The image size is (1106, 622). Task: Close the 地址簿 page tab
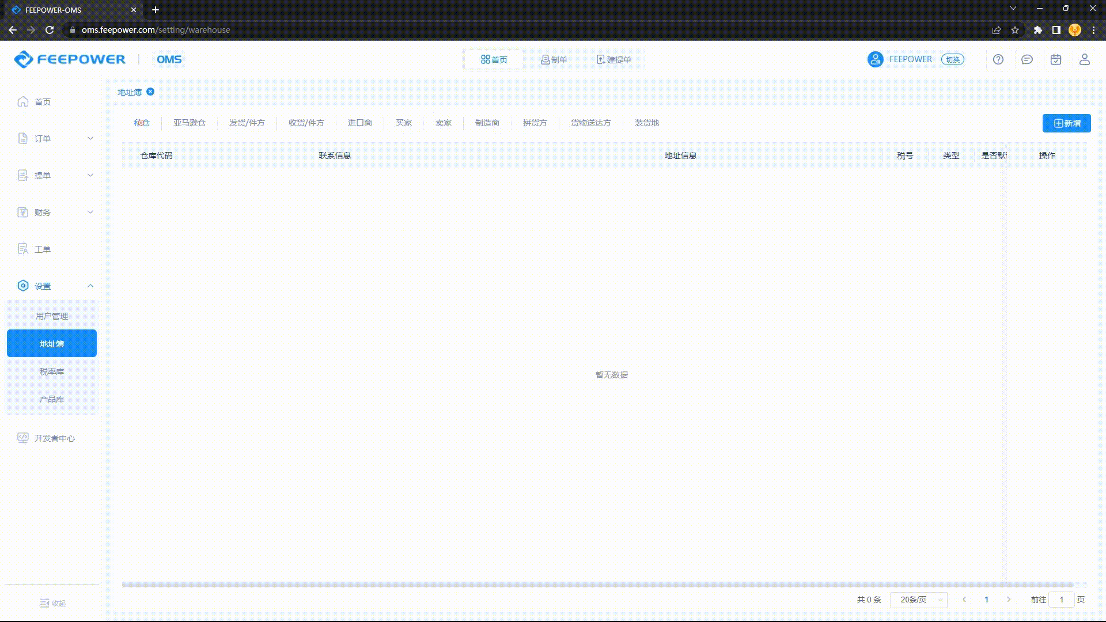pos(150,92)
